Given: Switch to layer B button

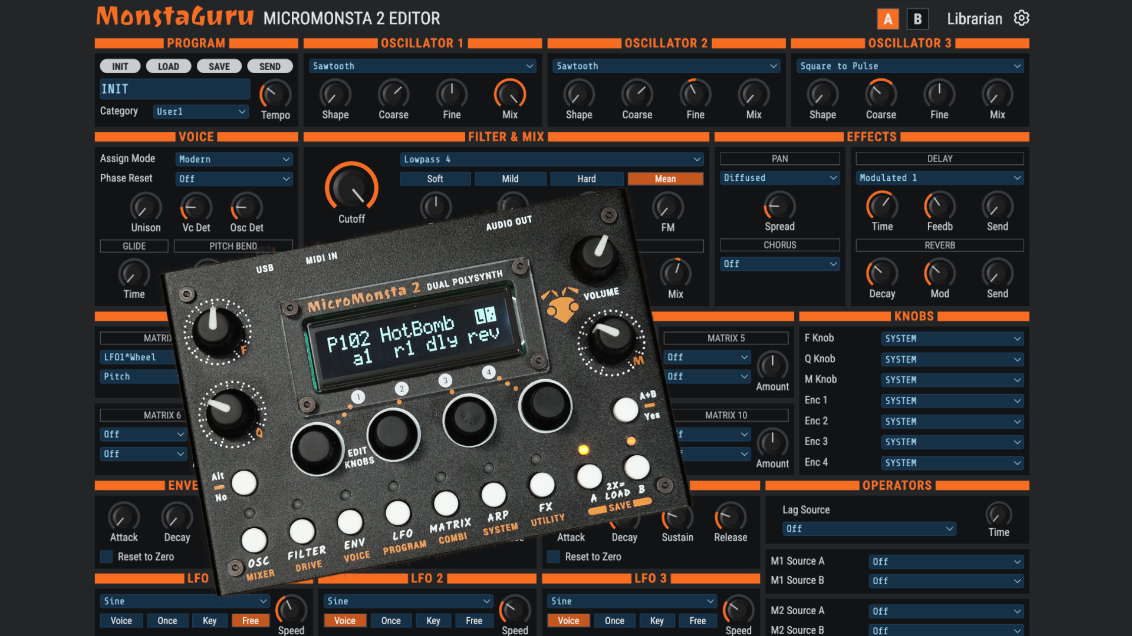Looking at the screenshot, I should 917,19.
